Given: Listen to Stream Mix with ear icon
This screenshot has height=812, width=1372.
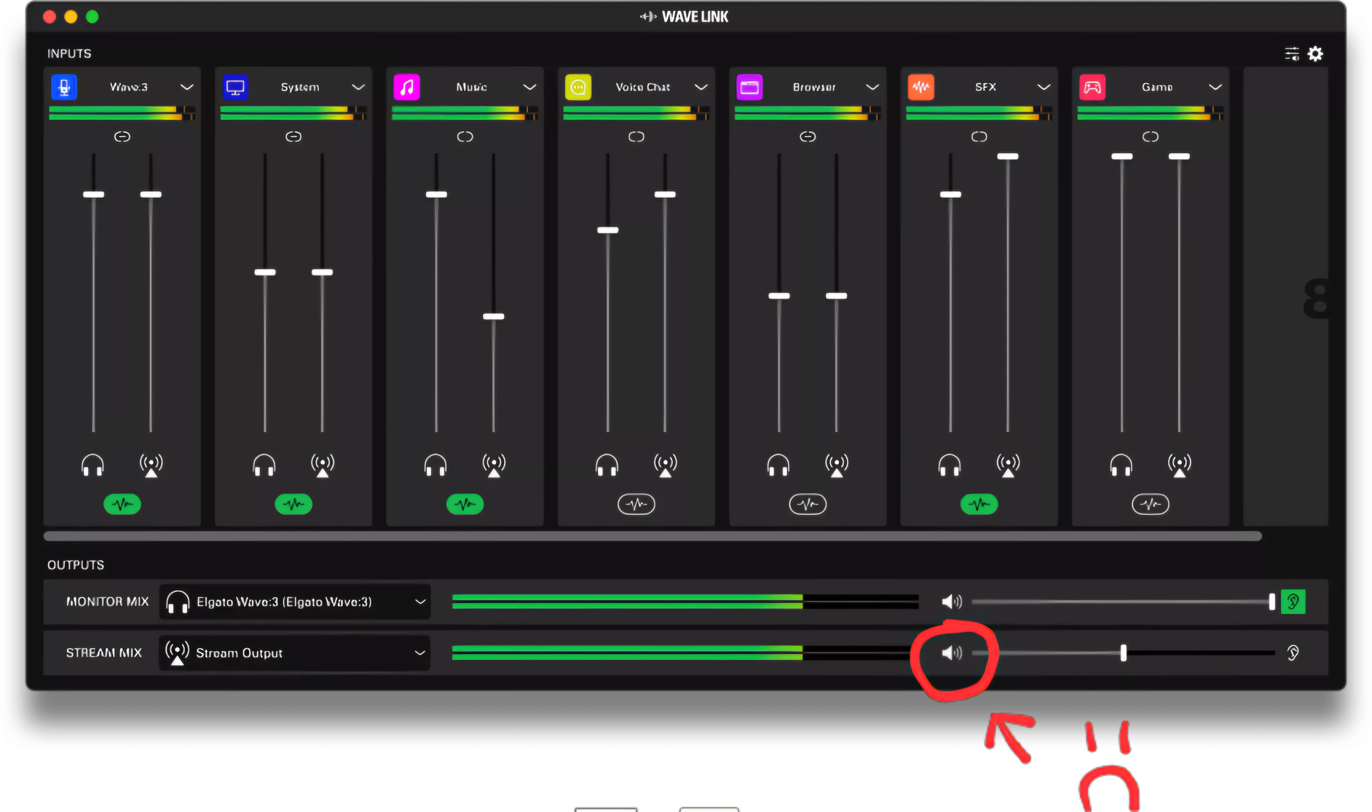Looking at the screenshot, I should 1293,653.
